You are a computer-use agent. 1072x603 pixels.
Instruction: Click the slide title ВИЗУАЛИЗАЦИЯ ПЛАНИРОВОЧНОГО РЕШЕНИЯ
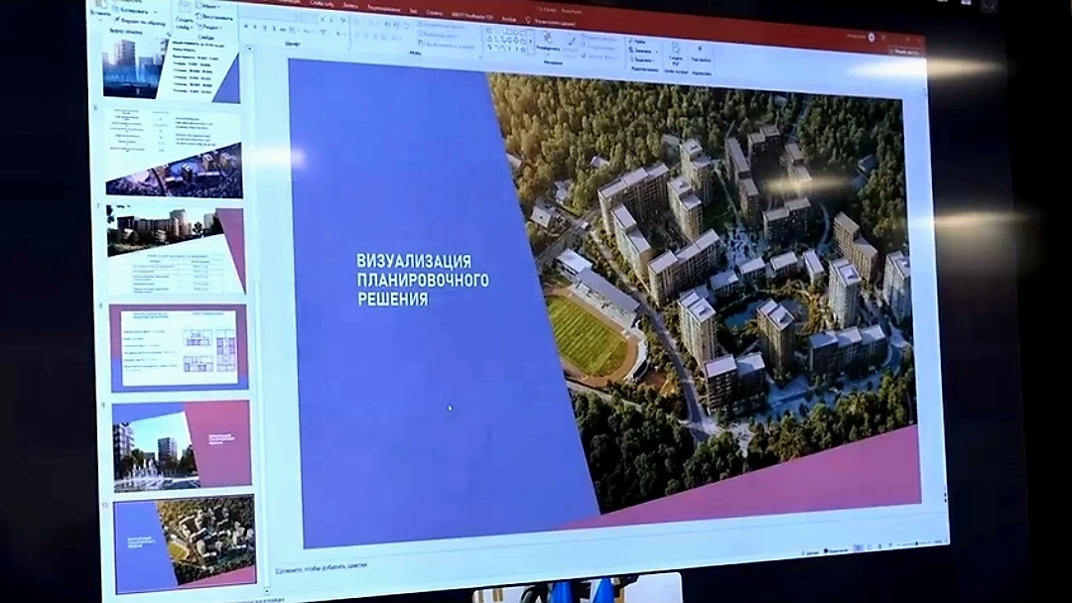423,280
